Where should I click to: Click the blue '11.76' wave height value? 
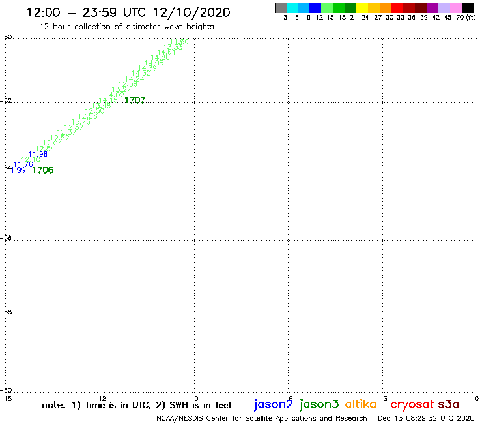click(x=23, y=164)
